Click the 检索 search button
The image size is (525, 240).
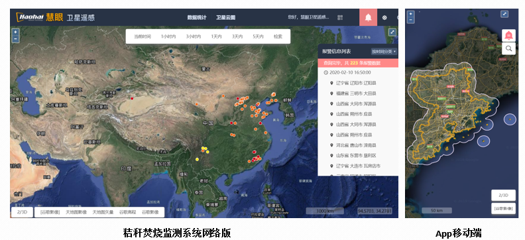click(278, 36)
